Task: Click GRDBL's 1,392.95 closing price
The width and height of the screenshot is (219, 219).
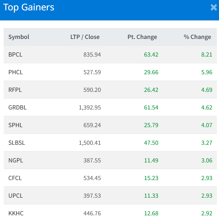Action: pos(90,108)
